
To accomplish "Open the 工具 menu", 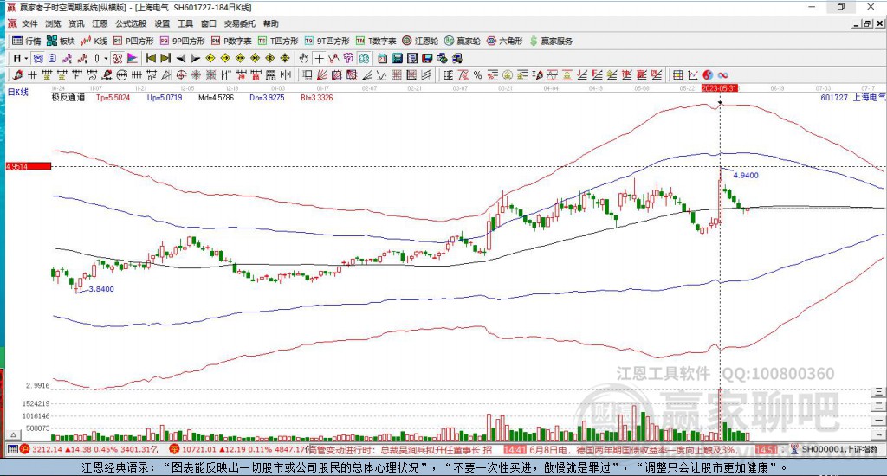I will pos(185,23).
